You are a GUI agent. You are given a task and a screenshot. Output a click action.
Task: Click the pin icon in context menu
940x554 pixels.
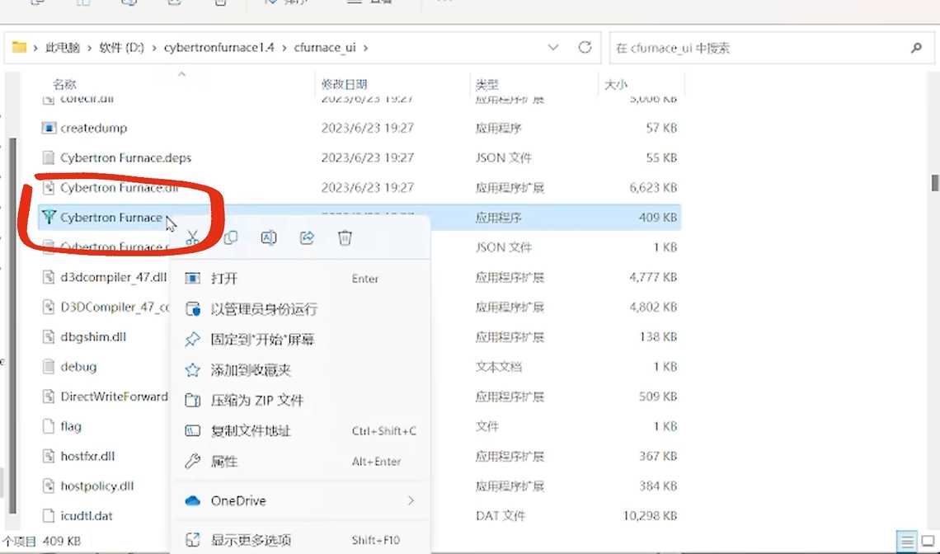[192, 340]
